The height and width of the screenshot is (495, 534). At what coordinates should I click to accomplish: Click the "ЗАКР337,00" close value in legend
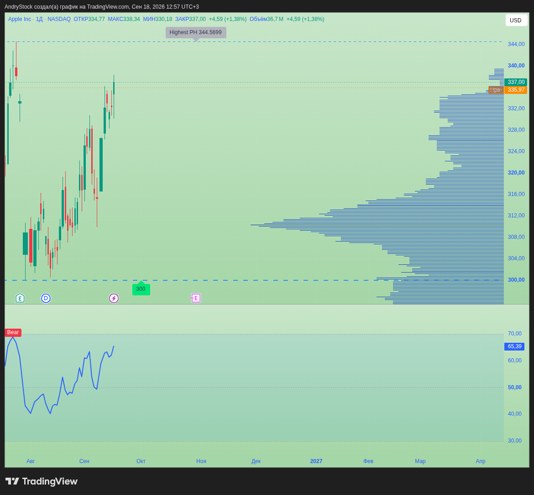(190, 19)
